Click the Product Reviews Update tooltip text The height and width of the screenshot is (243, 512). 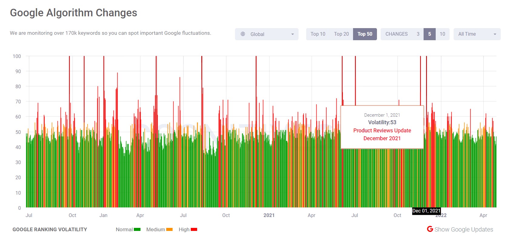point(382,134)
